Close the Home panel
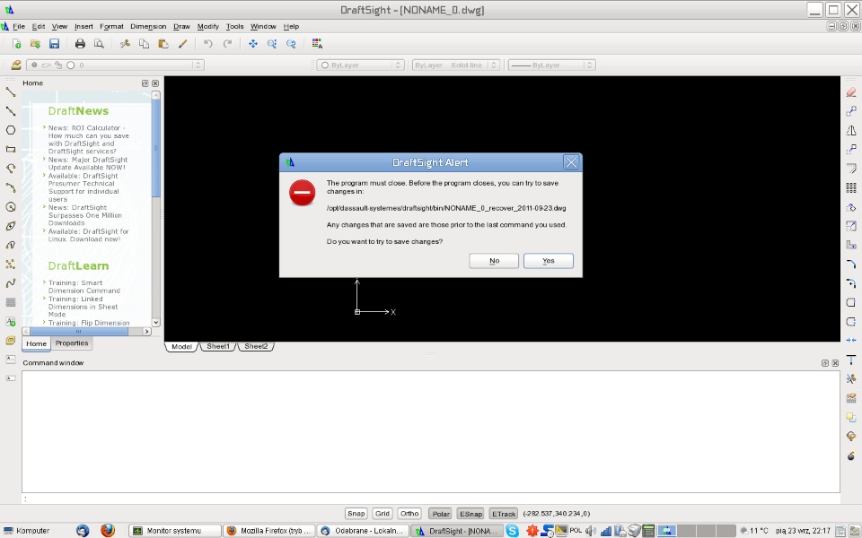The width and height of the screenshot is (862, 538). click(155, 83)
